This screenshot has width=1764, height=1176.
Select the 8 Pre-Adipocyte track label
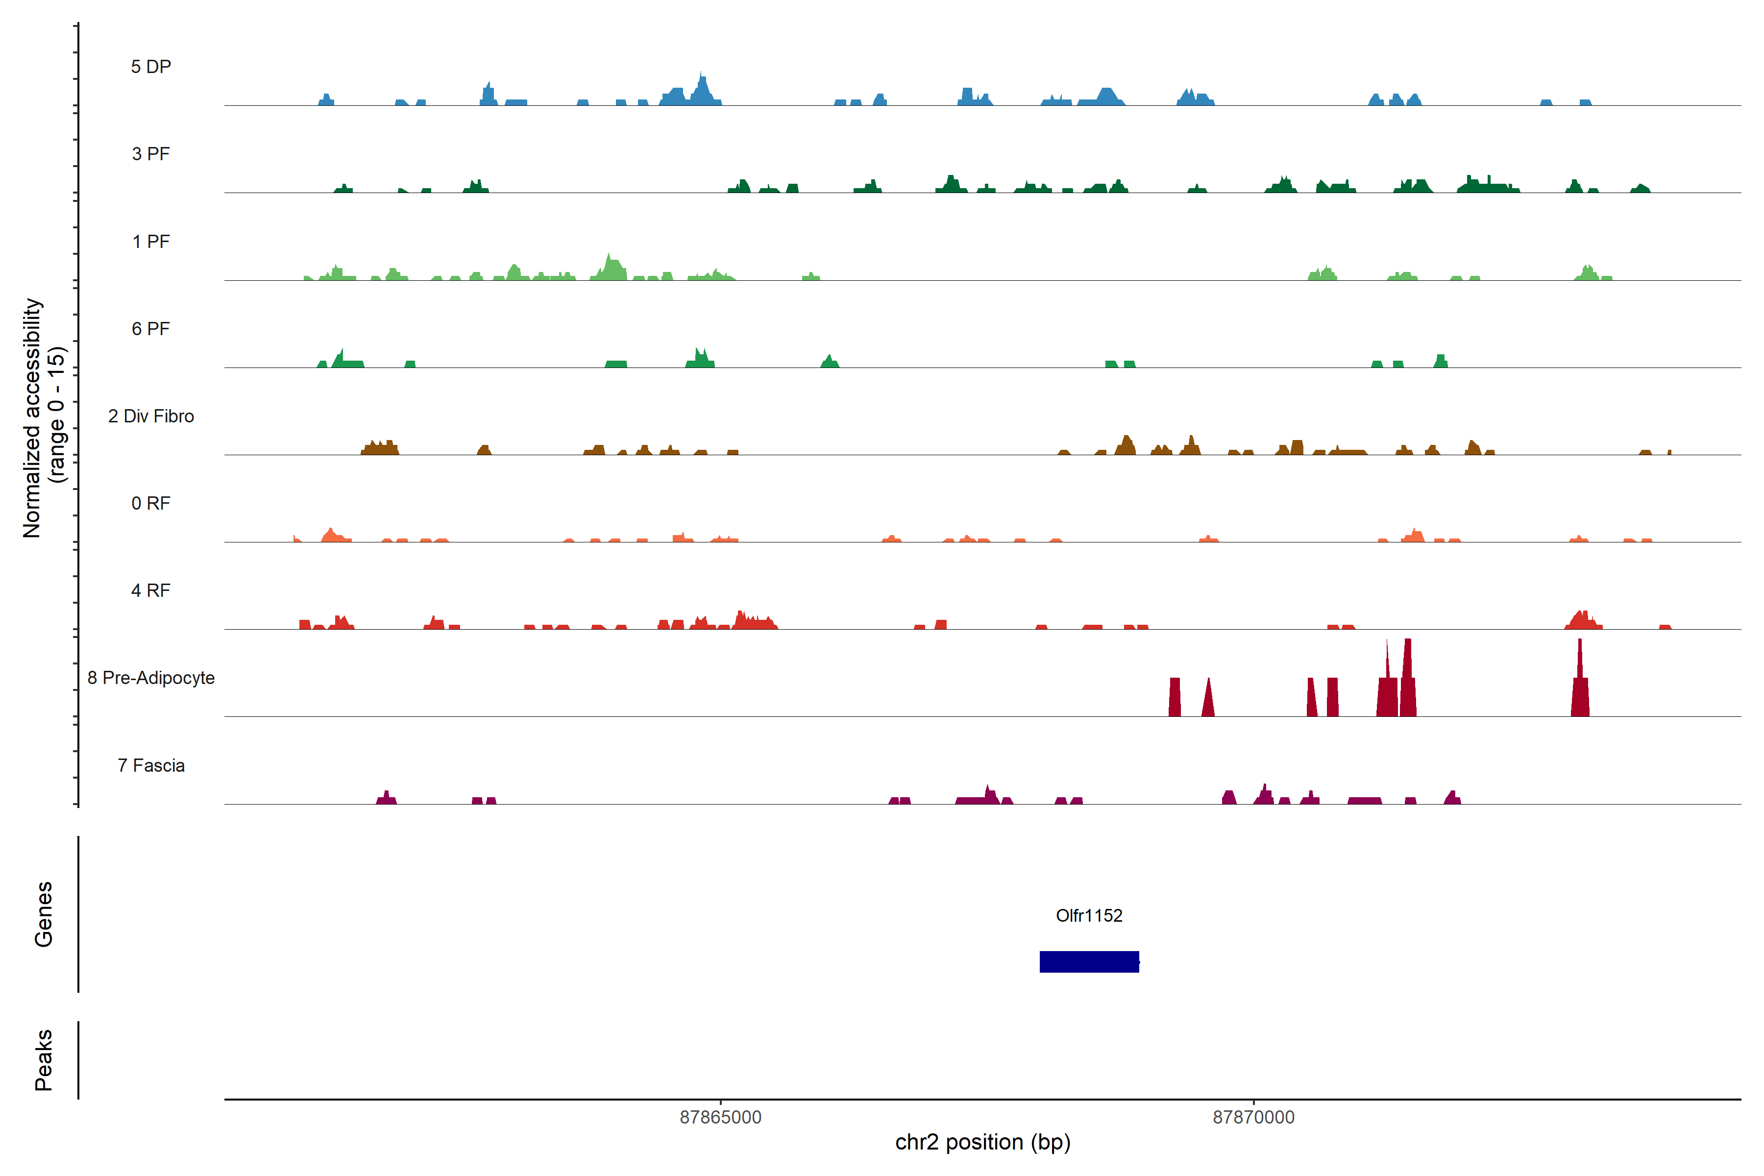[151, 678]
